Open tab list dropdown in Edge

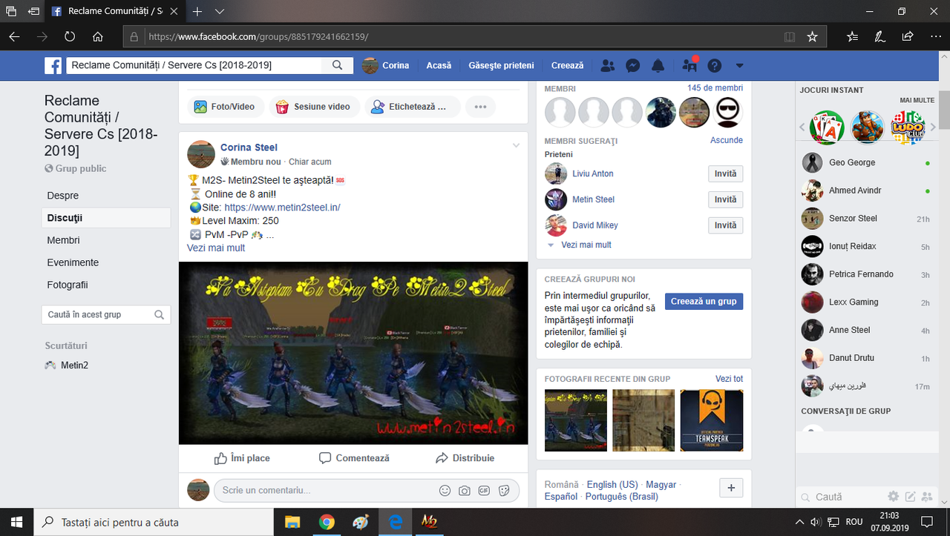click(220, 12)
